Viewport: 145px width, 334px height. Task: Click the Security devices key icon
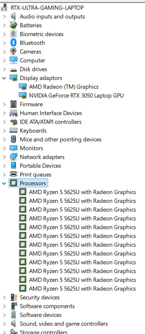pos(14,297)
